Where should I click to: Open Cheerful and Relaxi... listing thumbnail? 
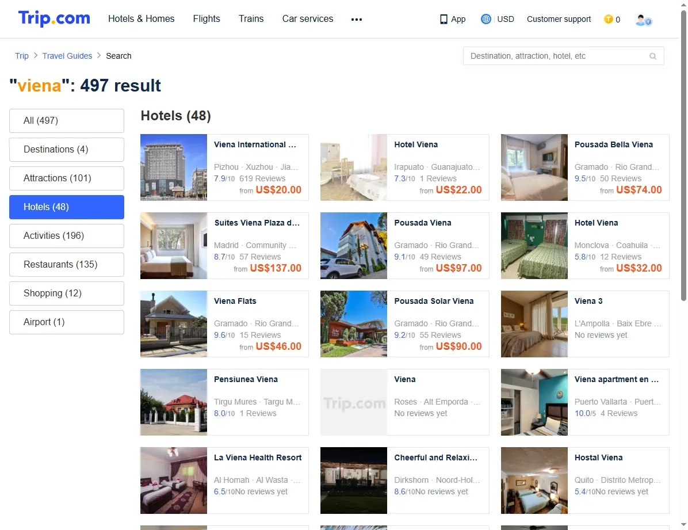click(x=354, y=481)
